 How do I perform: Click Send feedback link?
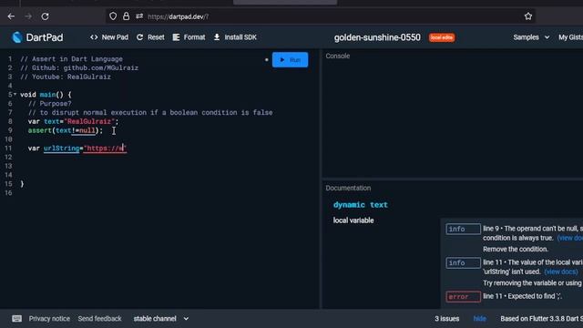[99, 319]
